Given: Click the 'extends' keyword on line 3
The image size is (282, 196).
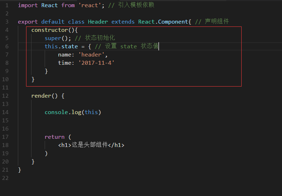Looking at the screenshot, I should point(123,22).
